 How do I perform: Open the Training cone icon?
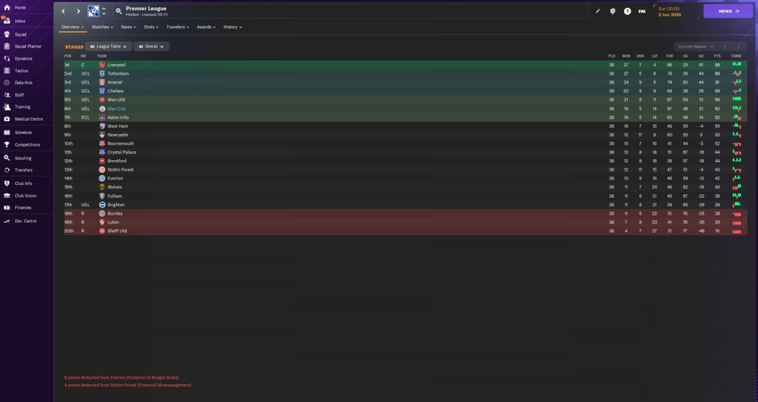point(7,107)
